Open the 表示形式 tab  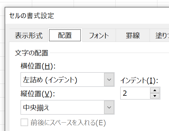click(x=29, y=35)
